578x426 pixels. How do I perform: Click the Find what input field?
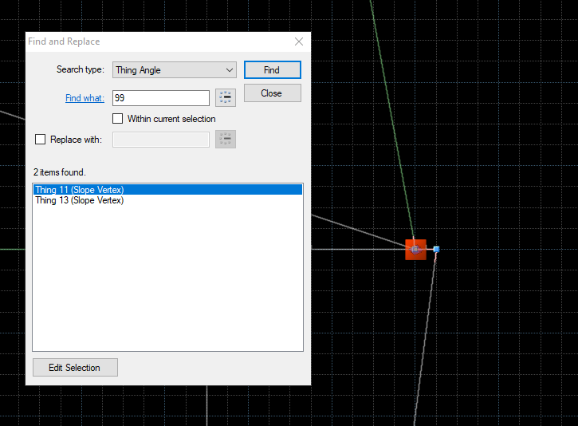[x=161, y=98]
